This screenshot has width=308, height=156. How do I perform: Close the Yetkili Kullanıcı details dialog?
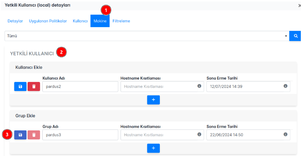[x=299, y=6]
